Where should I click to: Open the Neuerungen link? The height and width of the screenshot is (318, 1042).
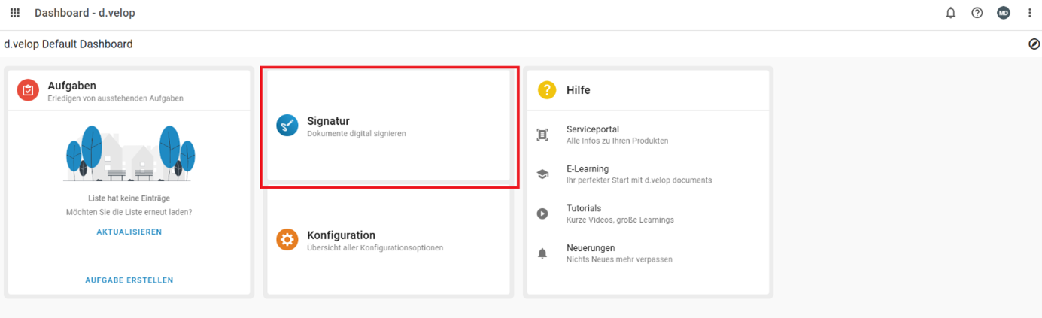point(591,248)
